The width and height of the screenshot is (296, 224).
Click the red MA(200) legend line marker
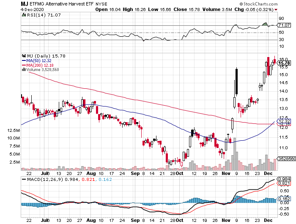24,65
